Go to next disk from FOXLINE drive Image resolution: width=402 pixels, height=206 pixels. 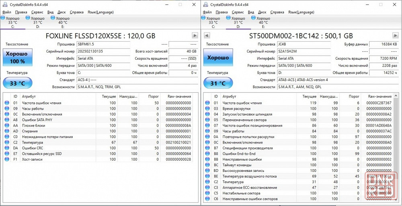click(x=195, y=36)
